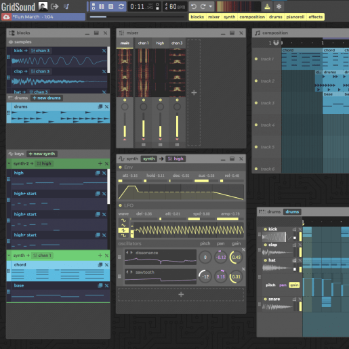The width and height of the screenshot is (349, 349).
Task: Select the square LFO wave shape
Action: click(x=123, y=235)
